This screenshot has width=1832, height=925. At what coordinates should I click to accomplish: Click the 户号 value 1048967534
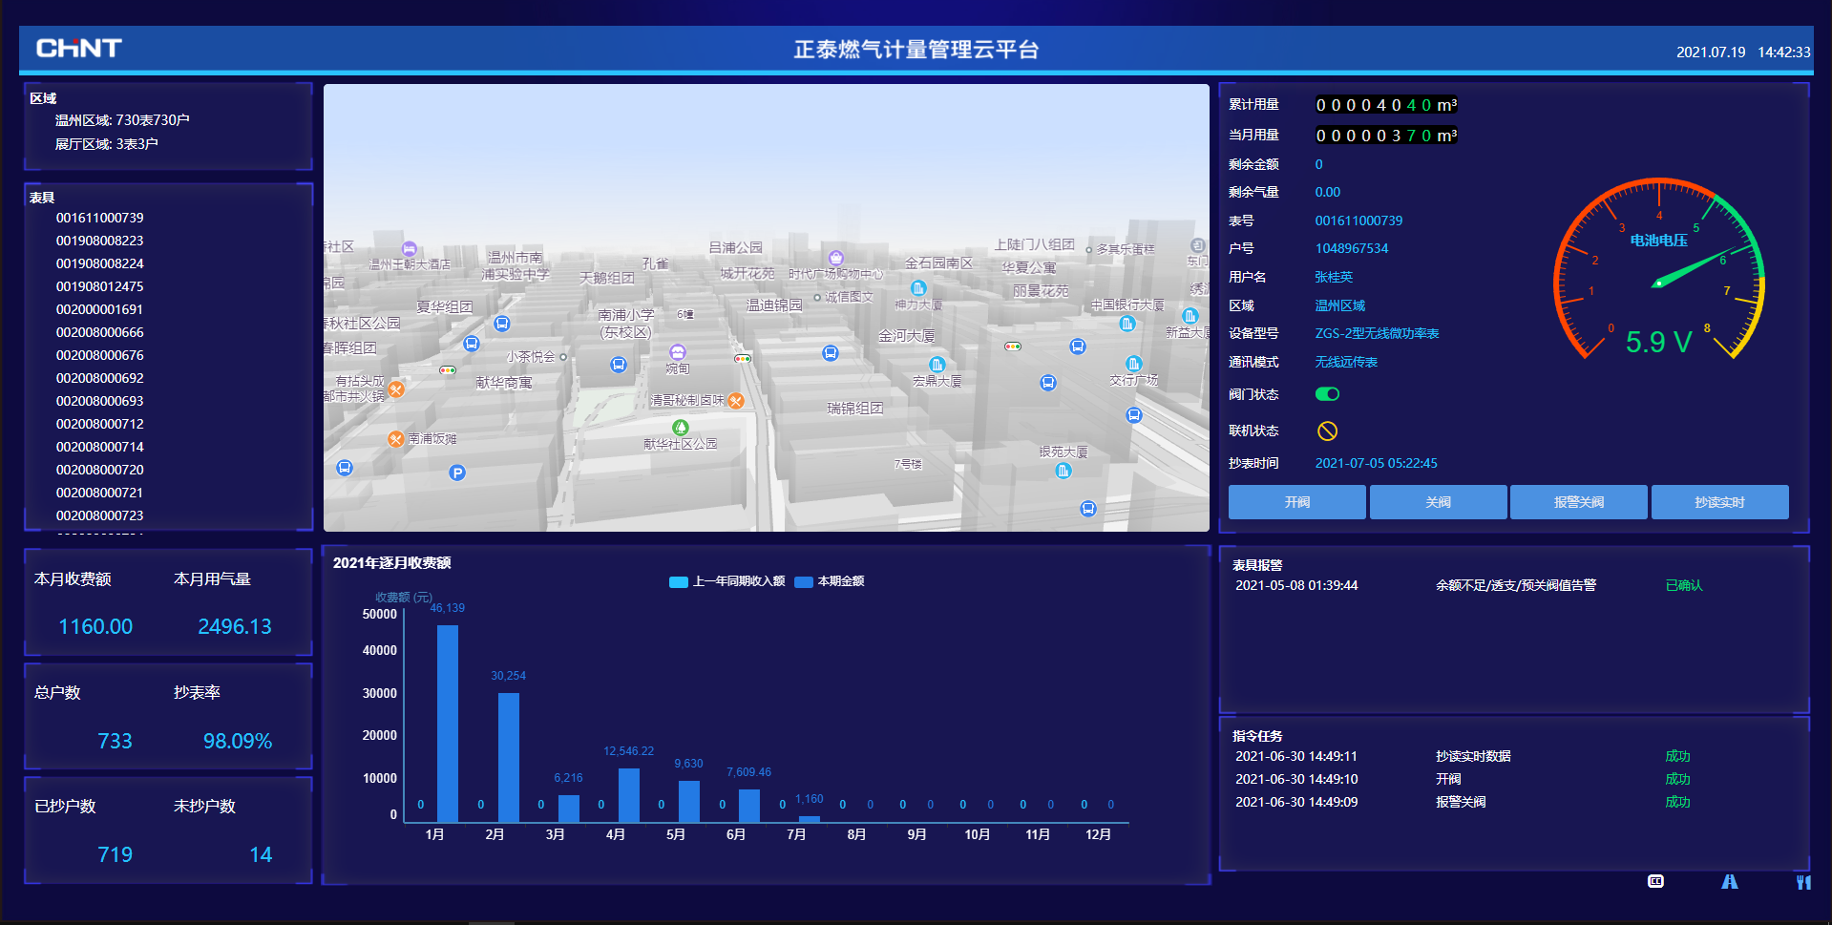[1352, 248]
